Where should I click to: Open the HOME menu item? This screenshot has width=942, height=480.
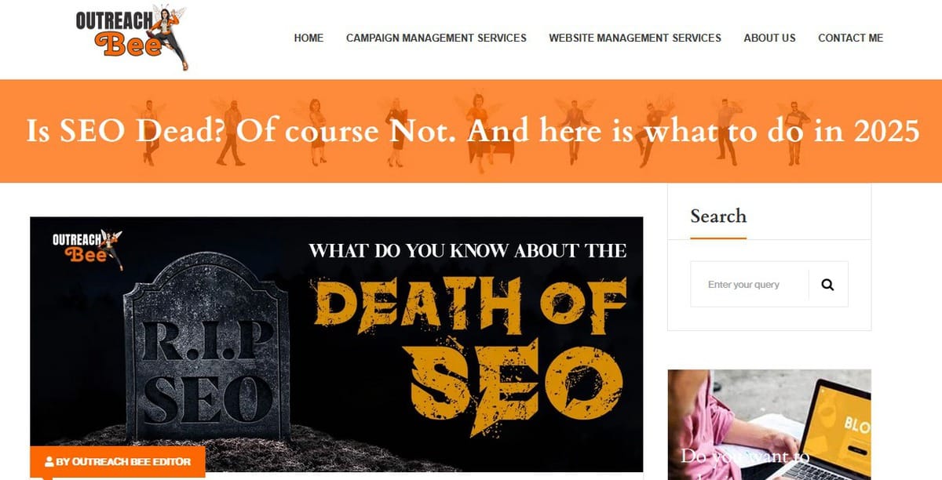[309, 38]
